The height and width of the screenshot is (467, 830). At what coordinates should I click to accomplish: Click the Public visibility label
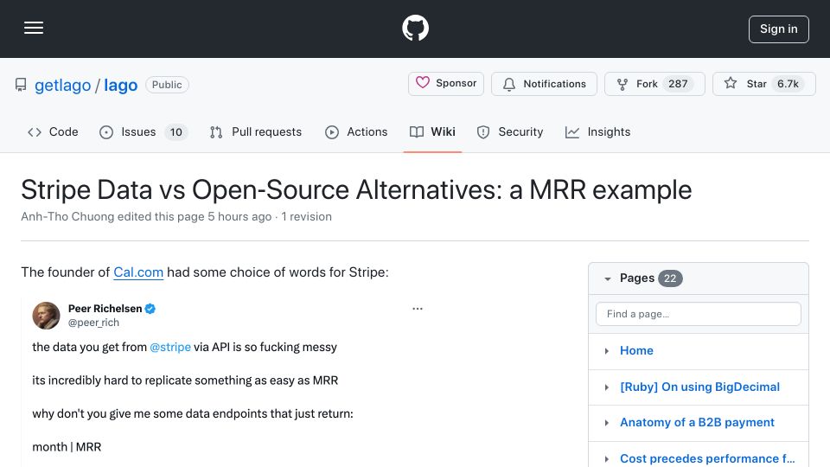tap(167, 85)
